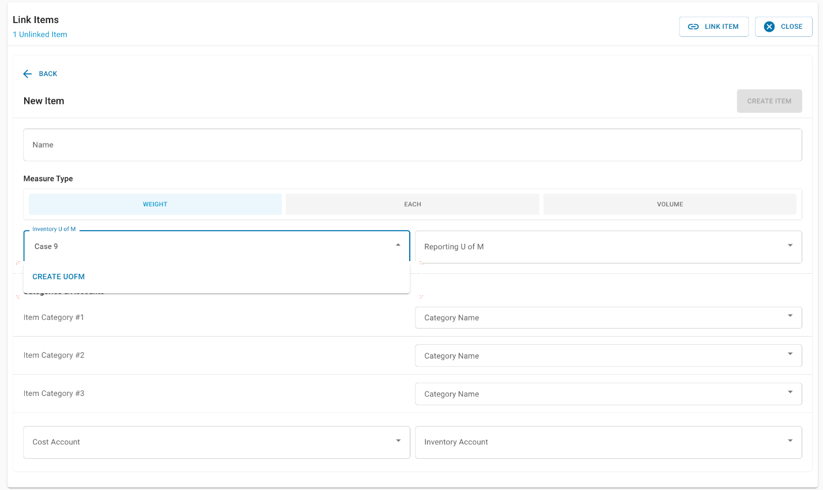Click the back arrow icon
The image size is (823, 490).
pos(28,74)
